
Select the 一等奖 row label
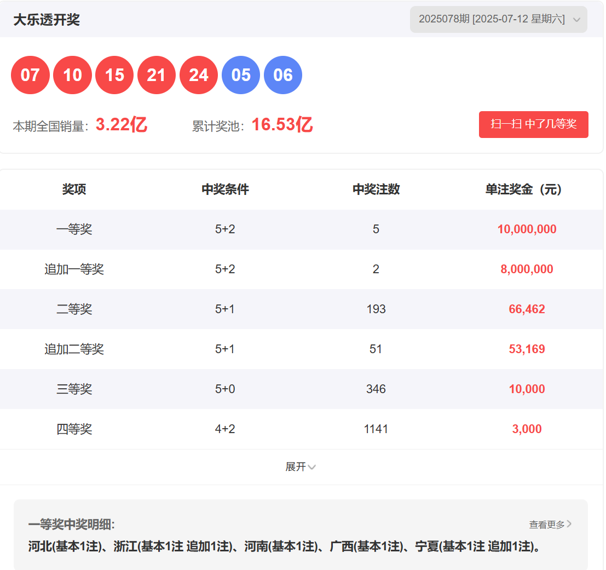click(74, 229)
